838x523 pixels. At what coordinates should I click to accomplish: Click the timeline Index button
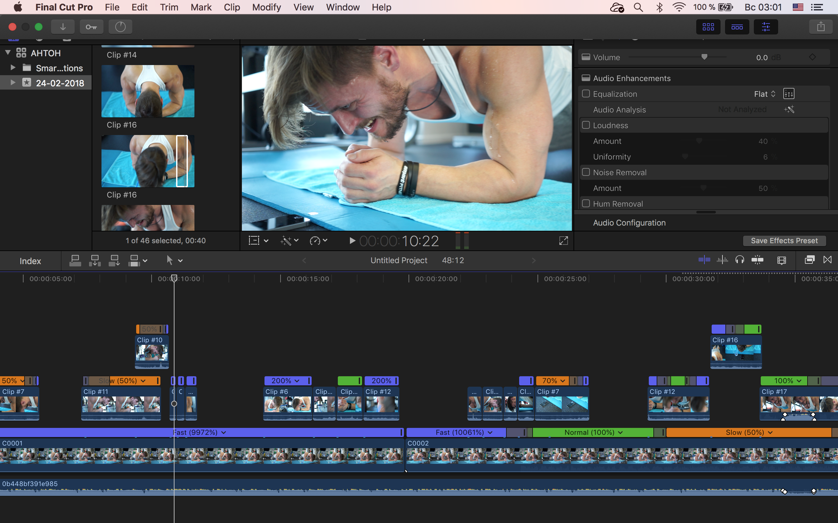30,261
